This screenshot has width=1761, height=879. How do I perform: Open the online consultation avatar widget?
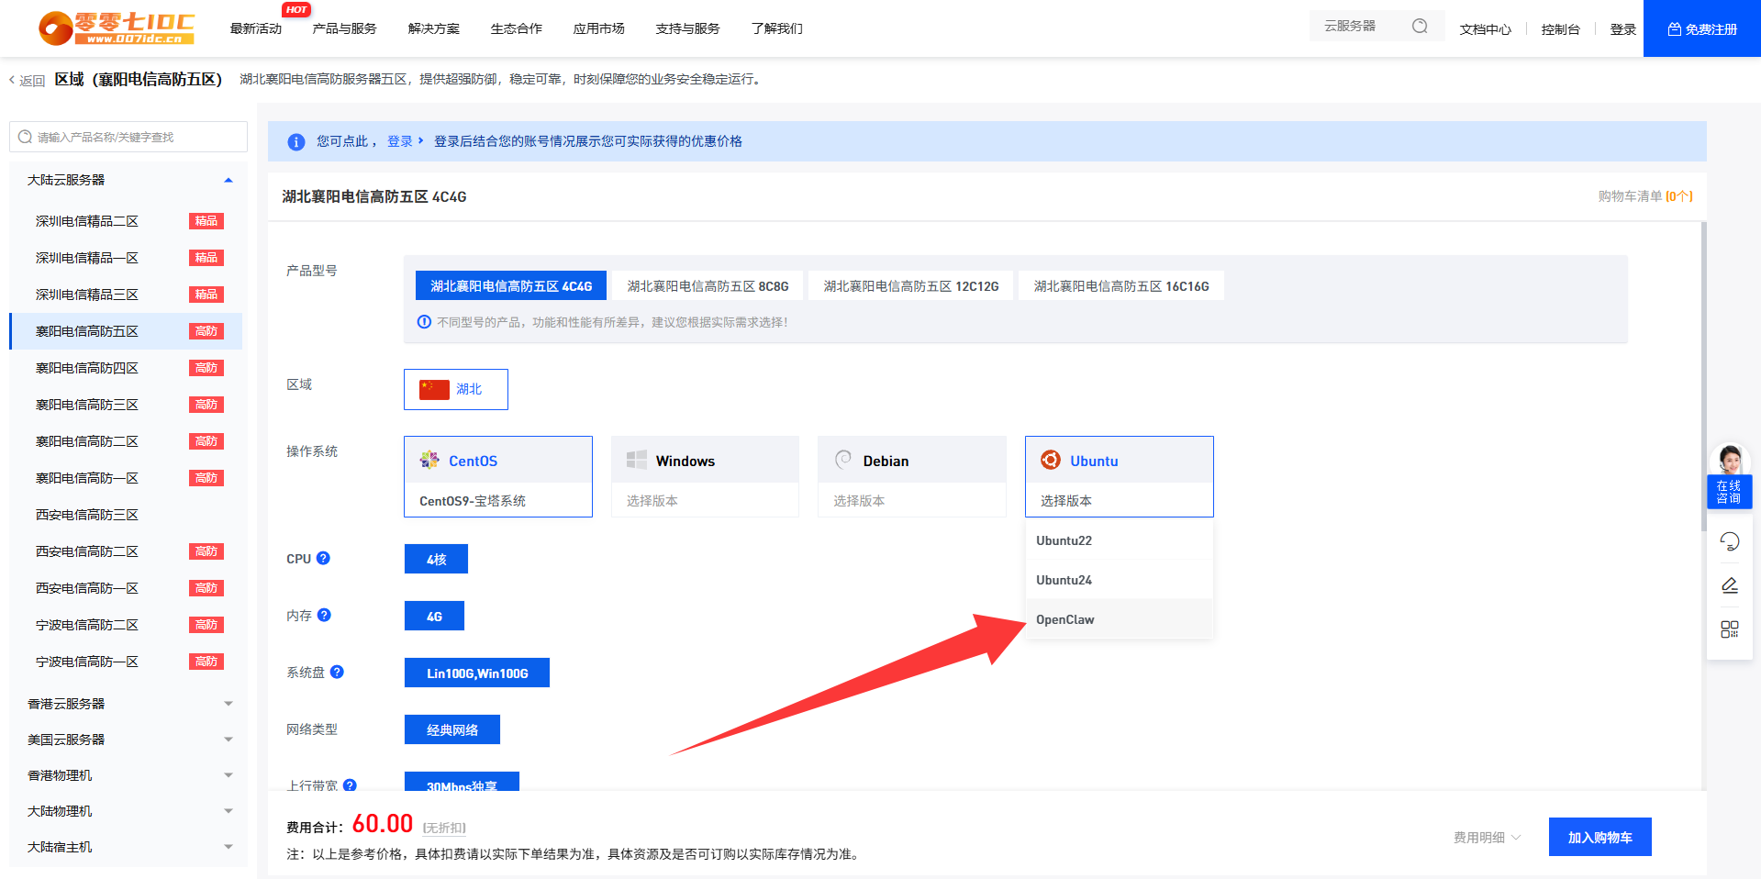pos(1729,475)
